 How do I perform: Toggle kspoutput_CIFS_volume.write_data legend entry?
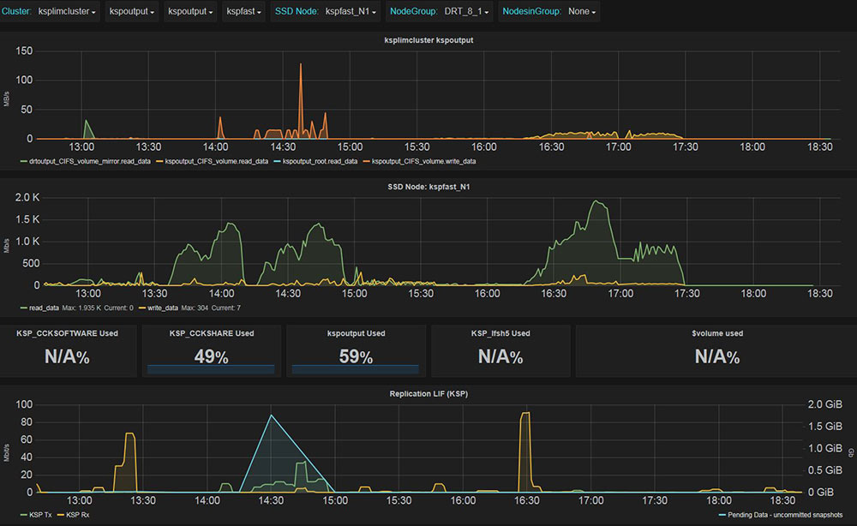(x=419, y=162)
